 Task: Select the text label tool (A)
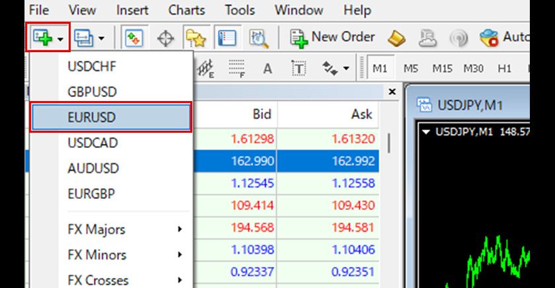pos(268,69)
